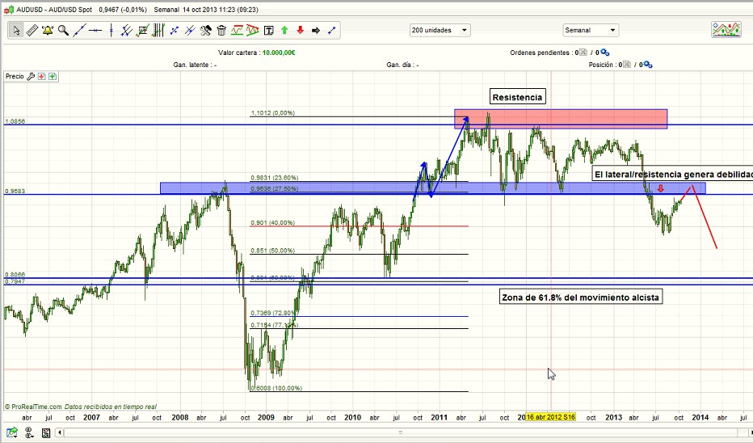Click the 'Zona de 61.8% del movimiento alcista' label
This screenshot has height=443, width=753.
pos(581,297)
